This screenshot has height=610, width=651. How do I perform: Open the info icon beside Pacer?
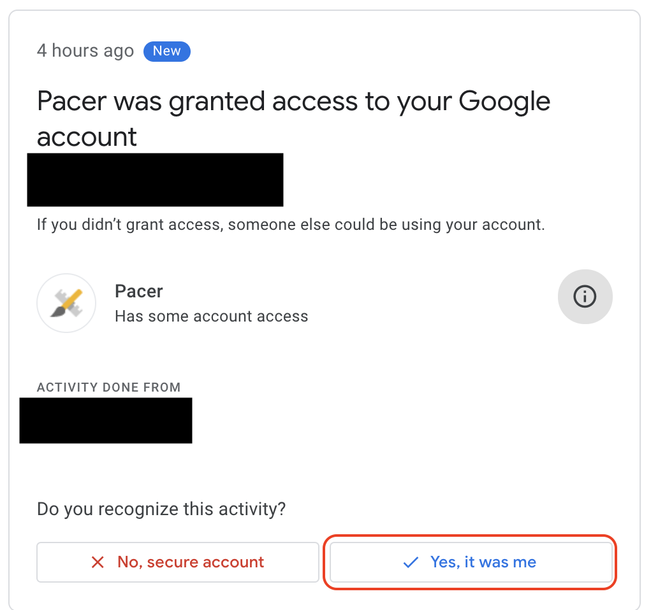pos(585,296)
